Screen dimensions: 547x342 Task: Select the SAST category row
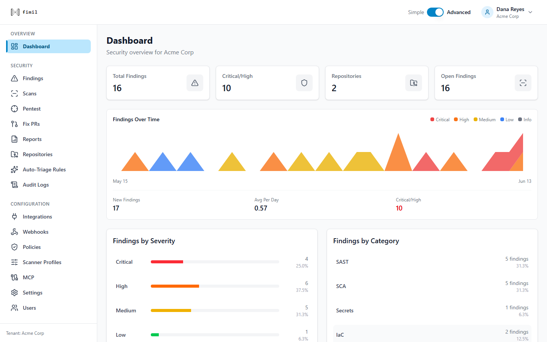click(432, 262)
